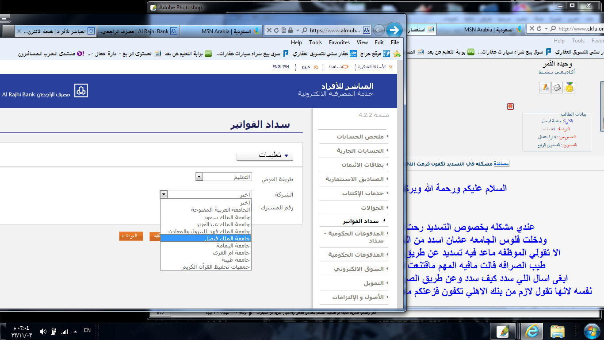Click the search magnifier in Al Rajhi address bar
The width and height of the screenshot is (604, 340).
(x=304, y=30)
